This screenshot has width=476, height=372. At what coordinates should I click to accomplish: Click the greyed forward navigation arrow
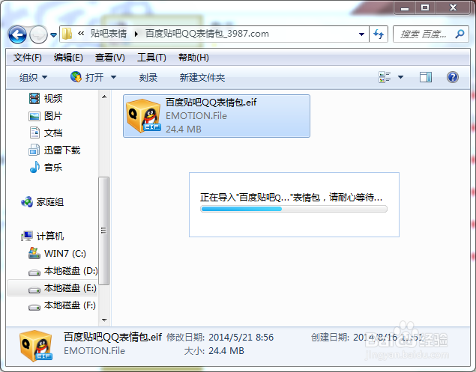[x=38, y=34]
